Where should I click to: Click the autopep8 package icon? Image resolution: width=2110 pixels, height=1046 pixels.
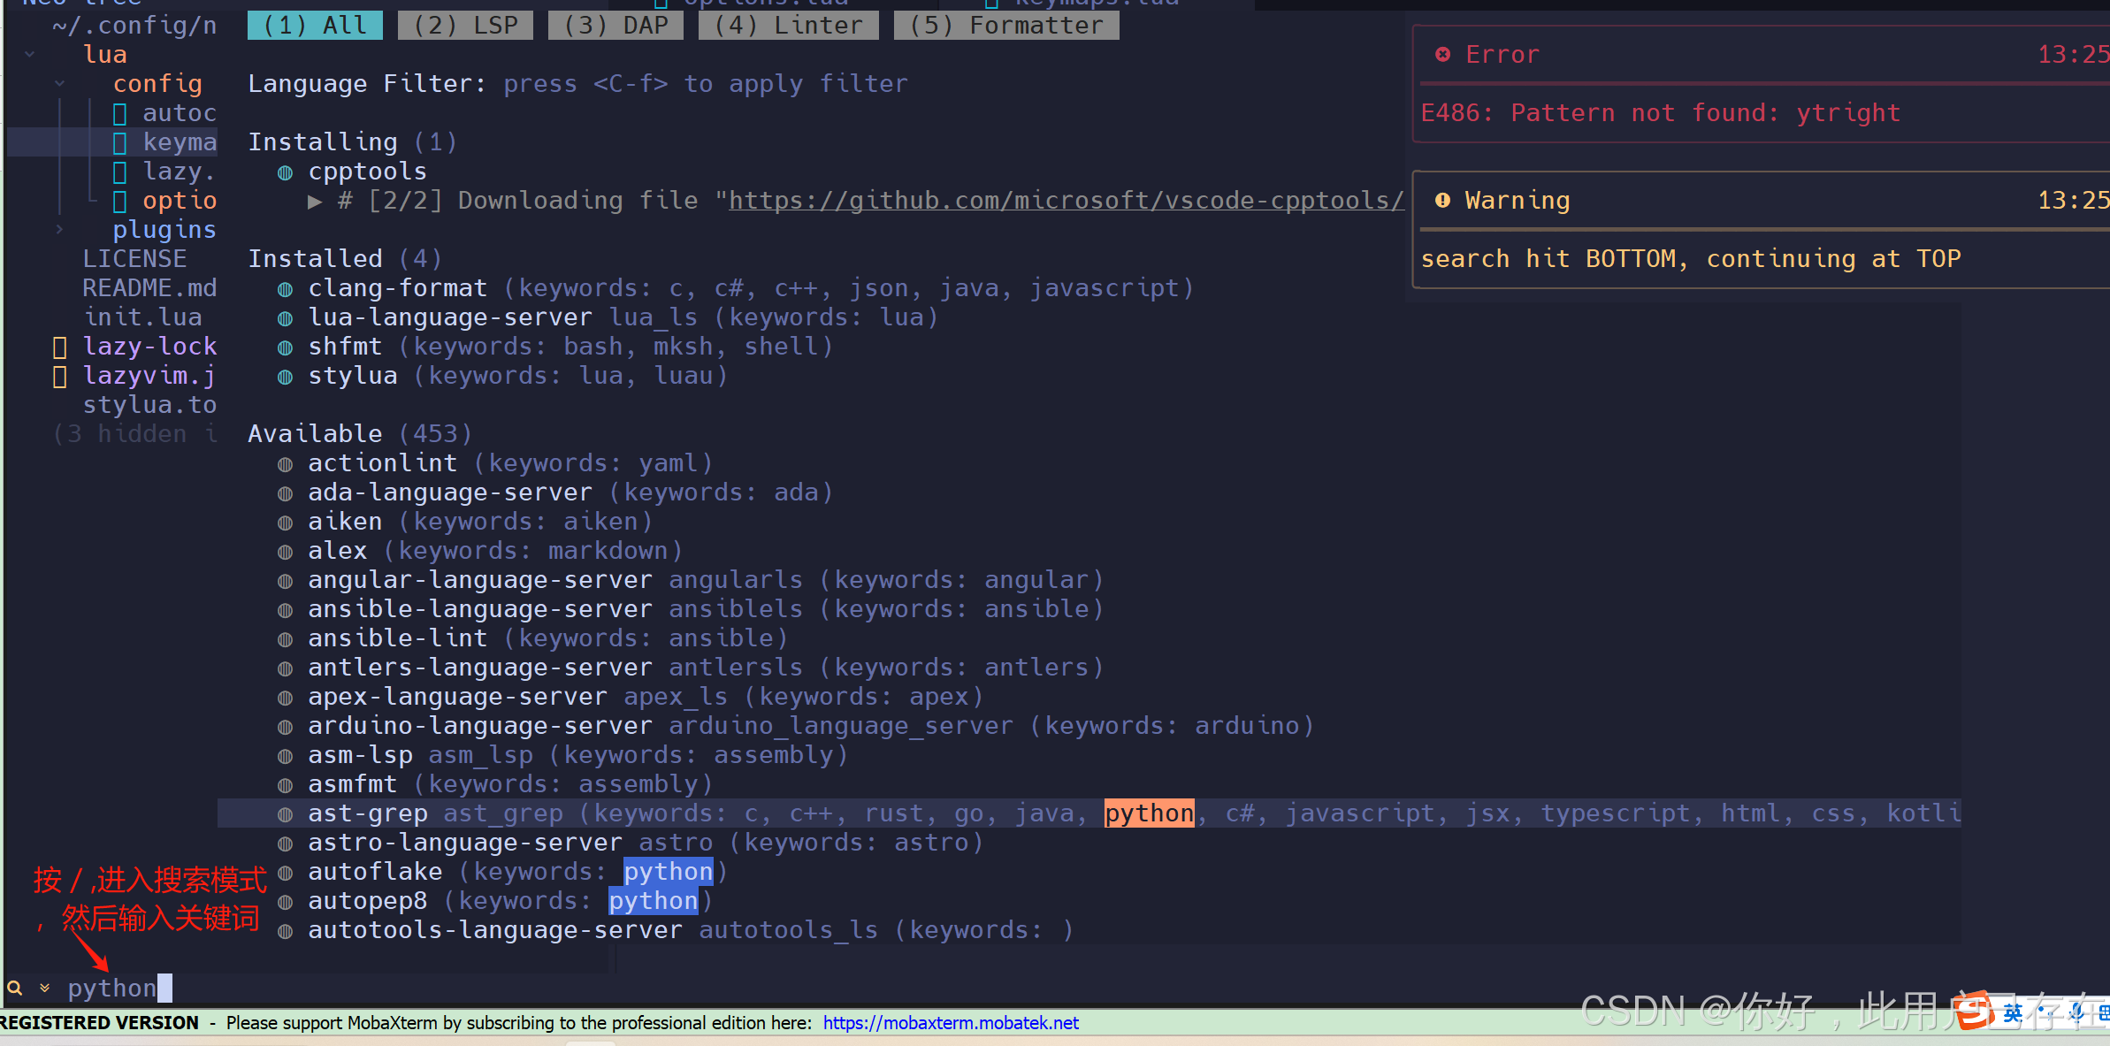[x=285, y=902]
